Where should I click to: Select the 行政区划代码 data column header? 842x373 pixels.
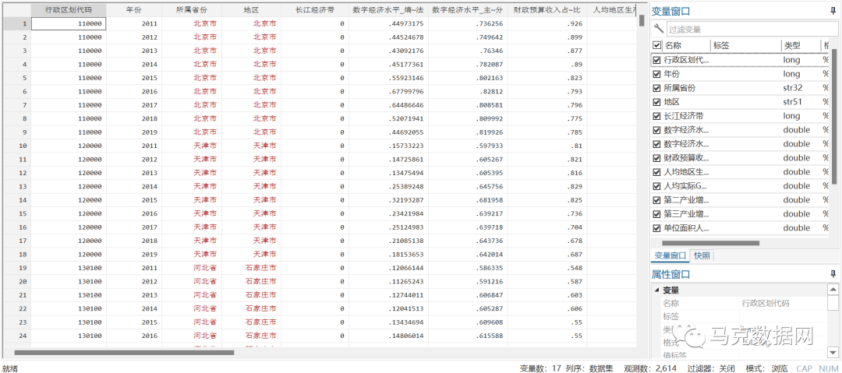pyautogui.click(x=68, y=9)
